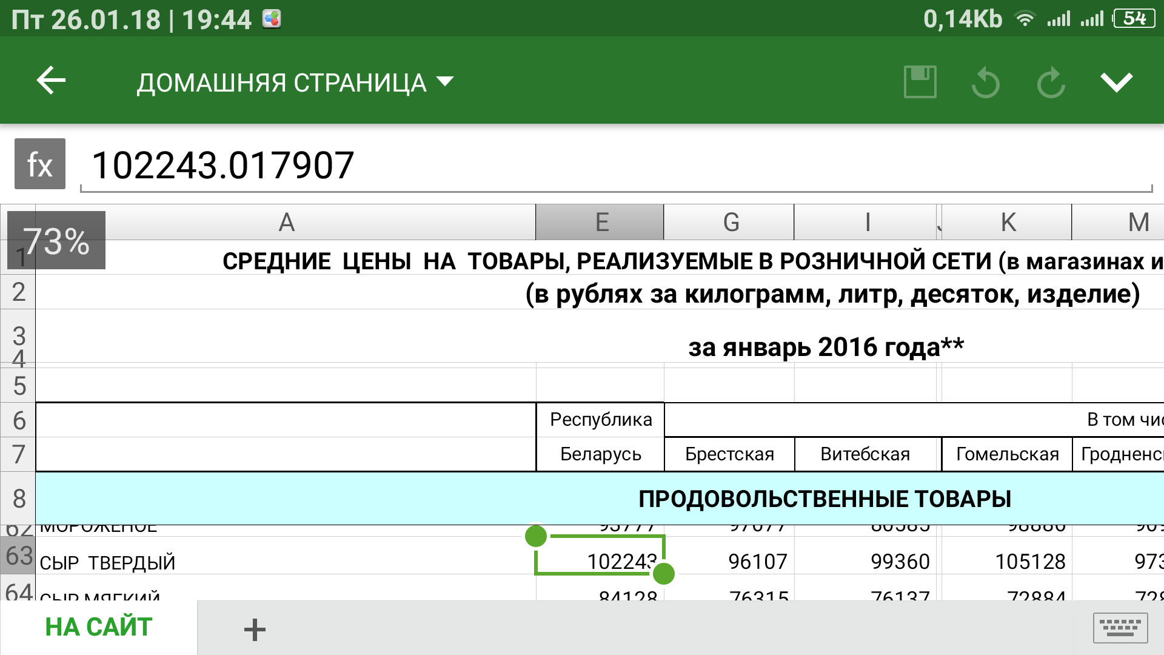Expand the ДОМАШНЯЯ СТРАНИЦА dropdown menu
The height and width of the screenshot is (655, 1164).
(x=295, y=82)
